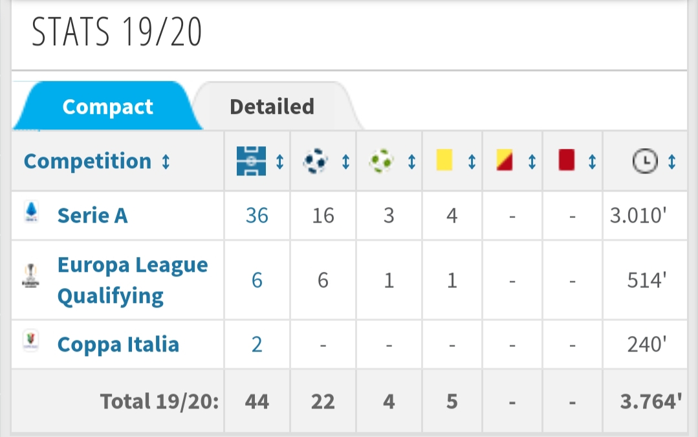698x437 pixels.
Task: Click the minutes played clock icon
Action: point(644,161)
